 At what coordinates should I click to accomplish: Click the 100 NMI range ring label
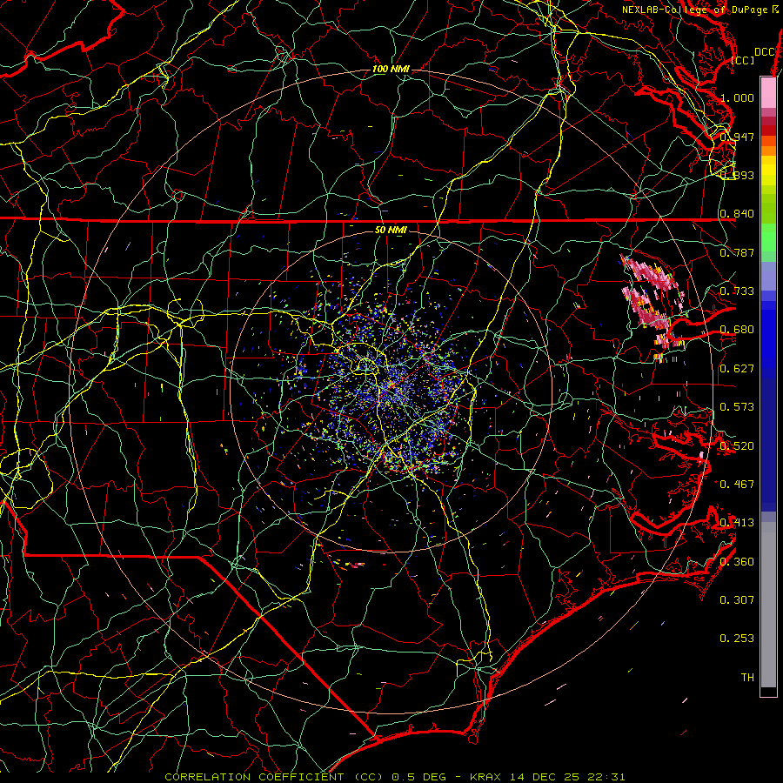click(x=391, y=69)
